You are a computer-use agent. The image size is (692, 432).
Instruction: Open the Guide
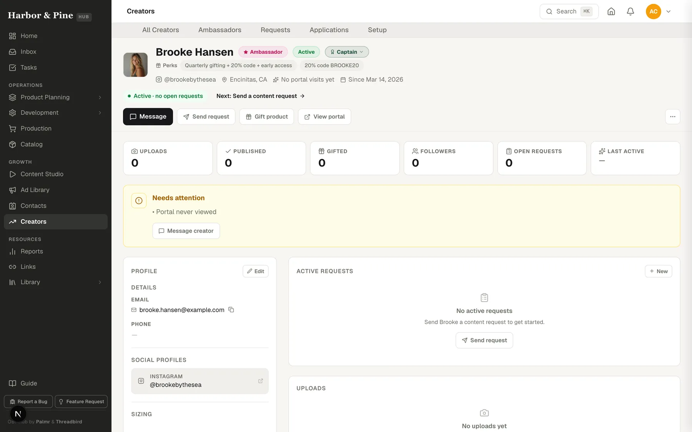click(56, 383)
